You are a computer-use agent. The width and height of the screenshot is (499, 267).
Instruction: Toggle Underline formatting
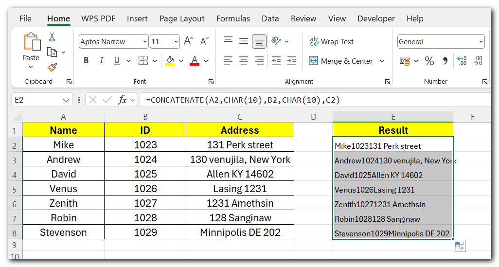[x=117, y=60]
